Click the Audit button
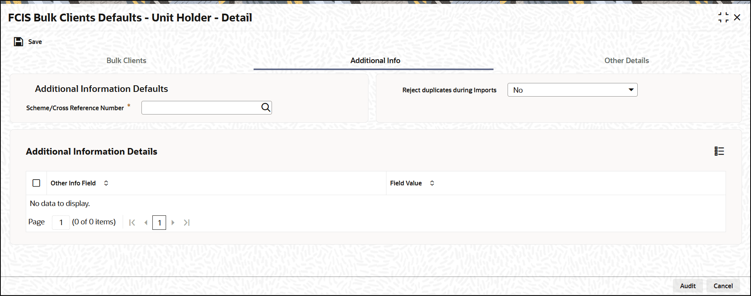 click(x=688, y=286)
